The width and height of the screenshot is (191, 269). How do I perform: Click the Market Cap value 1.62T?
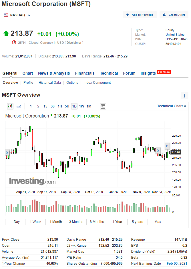click(118, 252)
